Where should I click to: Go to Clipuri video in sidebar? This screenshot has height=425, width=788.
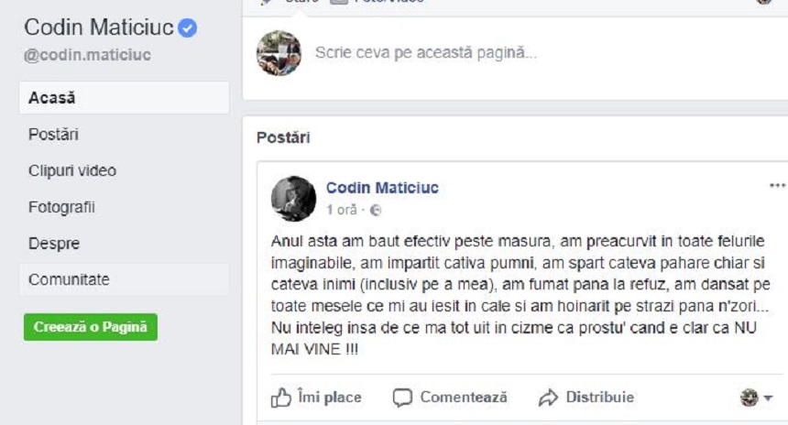72,171
